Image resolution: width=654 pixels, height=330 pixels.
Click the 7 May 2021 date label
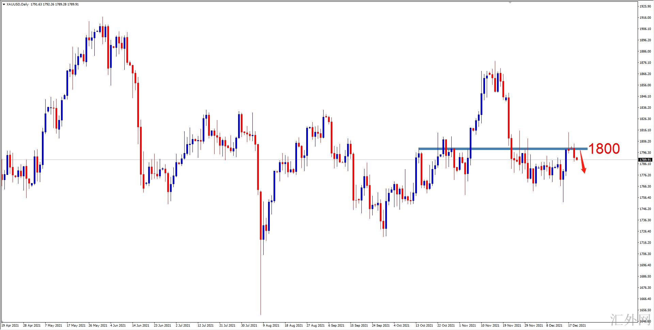tap(53, 326)
